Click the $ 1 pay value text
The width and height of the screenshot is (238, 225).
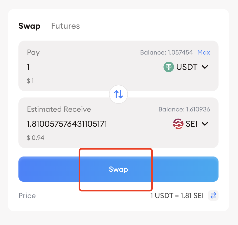[x=31, y=81]
